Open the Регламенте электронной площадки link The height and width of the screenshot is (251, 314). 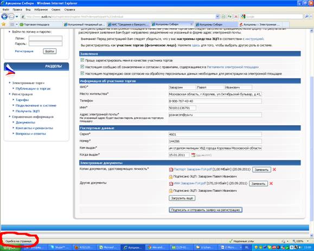click(233, 67)
